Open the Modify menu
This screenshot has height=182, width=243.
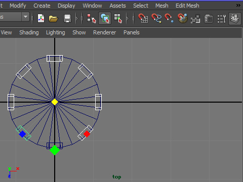[18, 6]
